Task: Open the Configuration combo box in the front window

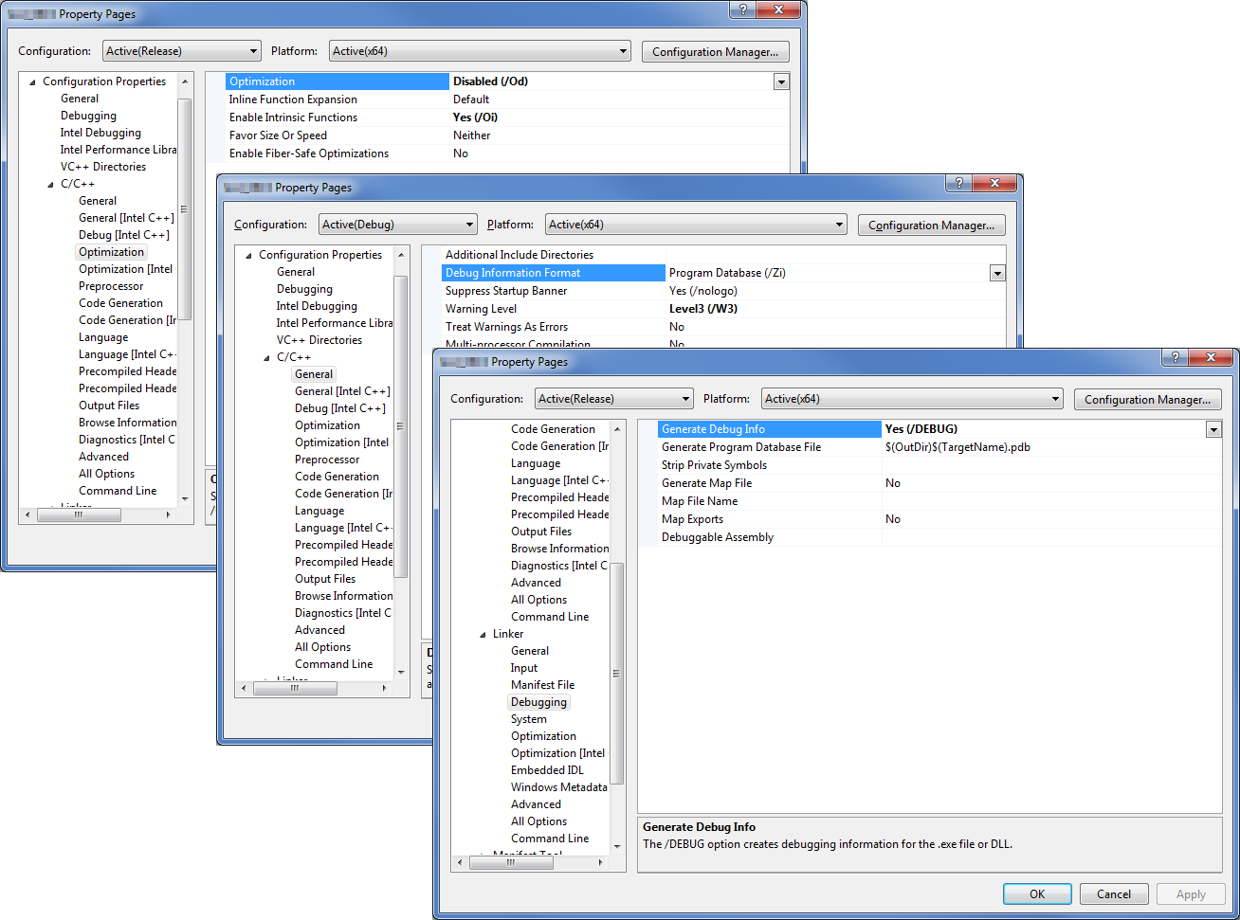Action: [x=613, y=399]
